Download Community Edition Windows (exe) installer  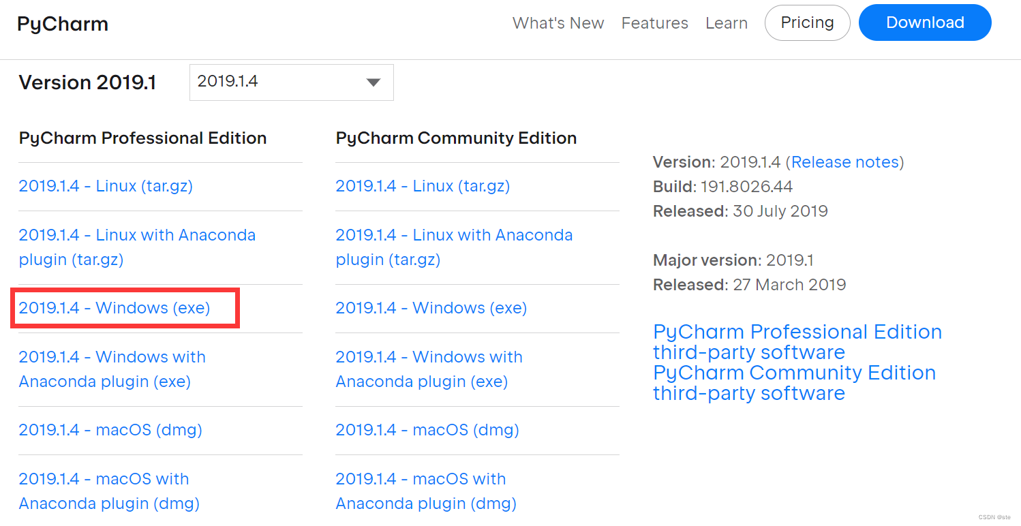pos(431,307)
